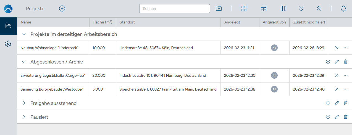Open more options for Neubau Wohnanlage Linderpark
Viewport: 352px width, 135px height.
(x=345, y=48)
